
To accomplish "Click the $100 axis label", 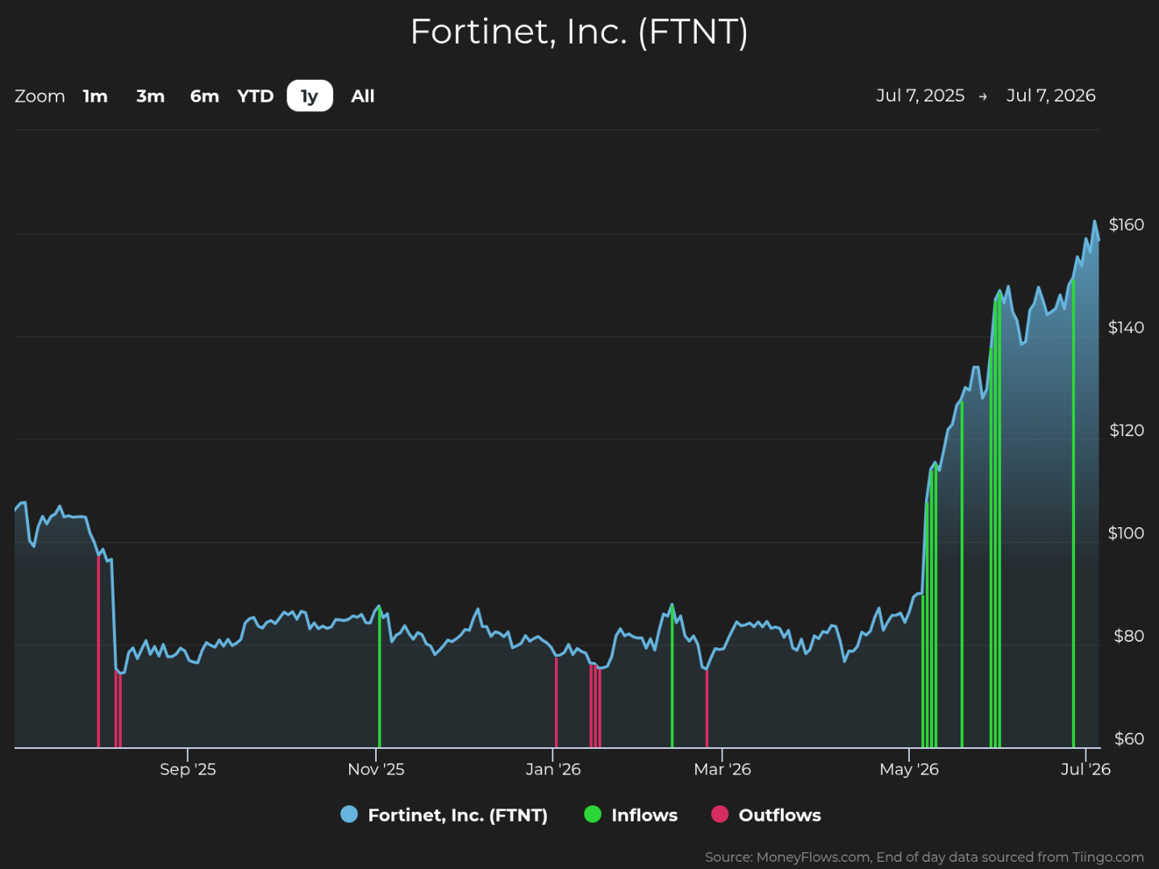I will pyautogui.click(x=1126, y=533).
